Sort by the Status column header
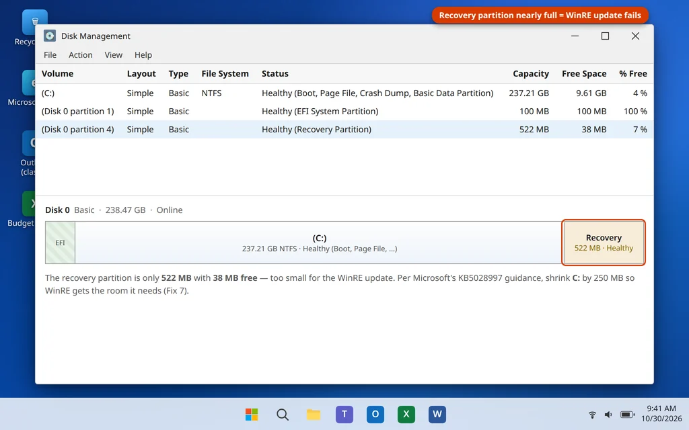 (x=275, y=74)
